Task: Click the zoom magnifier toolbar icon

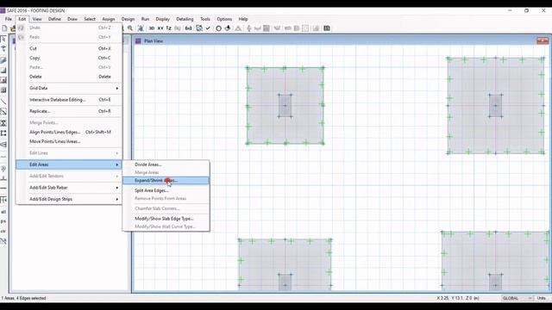Action: pyautogui.click(x=130, y=28)
